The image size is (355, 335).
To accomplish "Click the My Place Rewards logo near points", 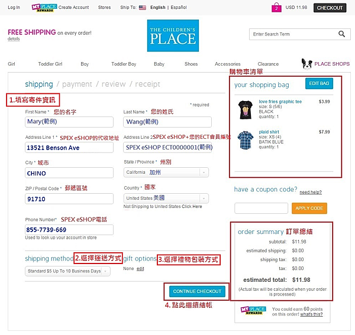I will (253, 311).
